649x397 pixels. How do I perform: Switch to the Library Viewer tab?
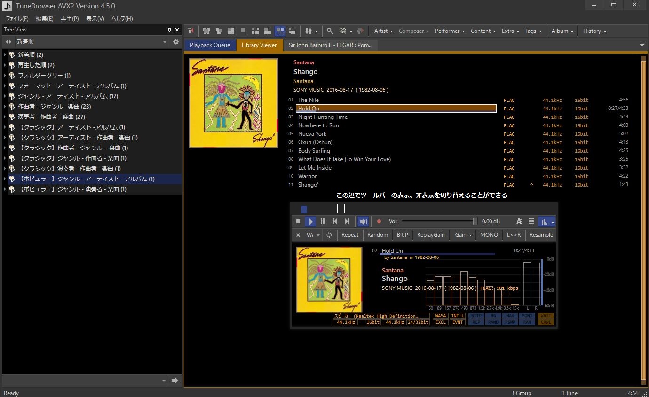(259, 45)
